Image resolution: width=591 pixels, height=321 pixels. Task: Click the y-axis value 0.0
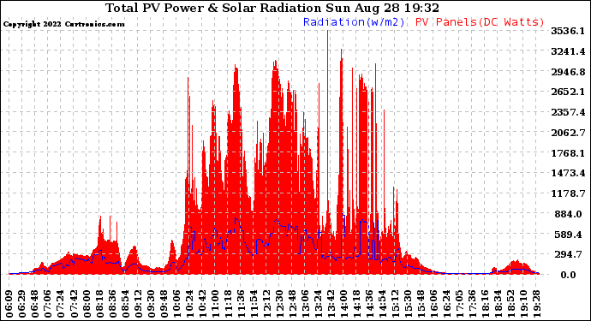(x=568, y=275)
